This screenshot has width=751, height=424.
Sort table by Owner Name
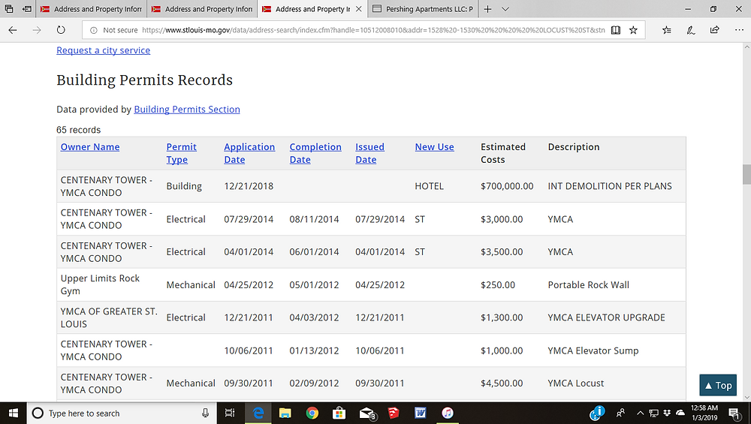coord(90,147)
